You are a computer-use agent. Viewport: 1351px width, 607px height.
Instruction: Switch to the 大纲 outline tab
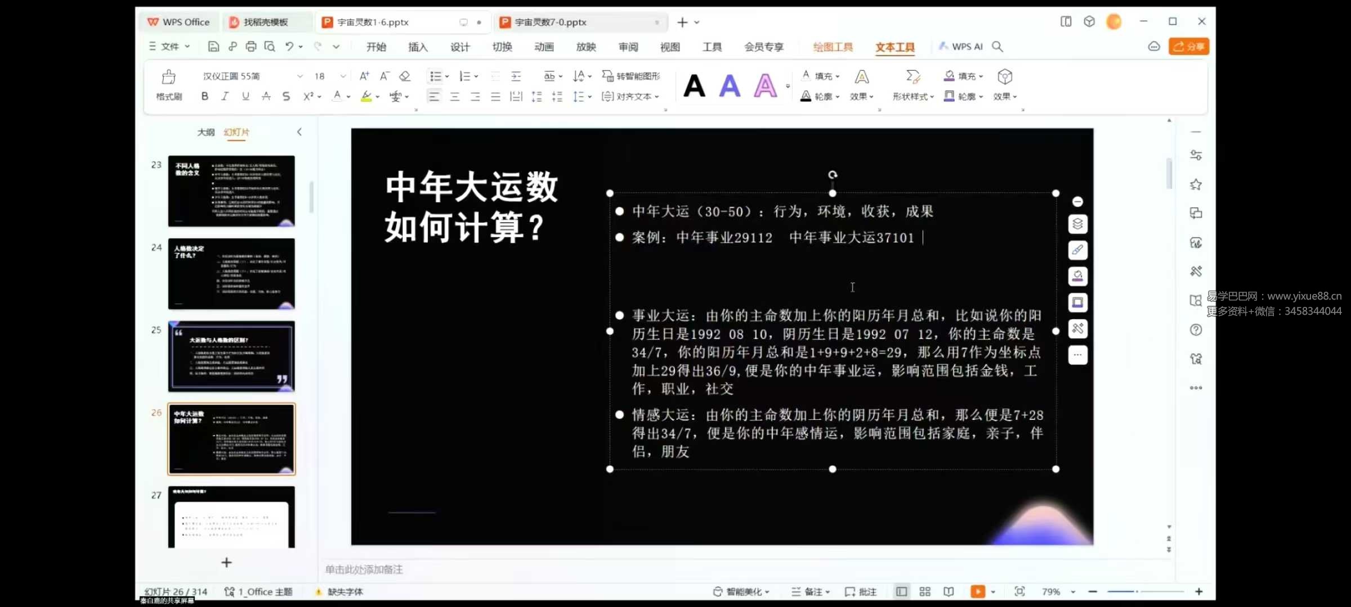click(x=205, y=132)
